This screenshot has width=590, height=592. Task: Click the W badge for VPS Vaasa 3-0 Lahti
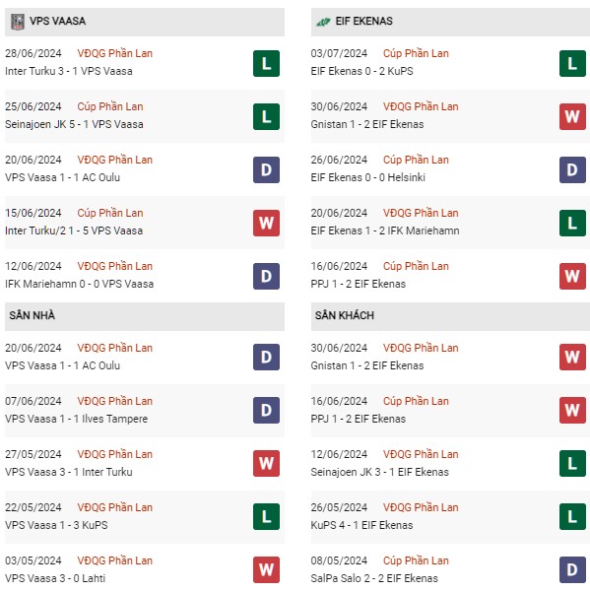click(266, 569)
